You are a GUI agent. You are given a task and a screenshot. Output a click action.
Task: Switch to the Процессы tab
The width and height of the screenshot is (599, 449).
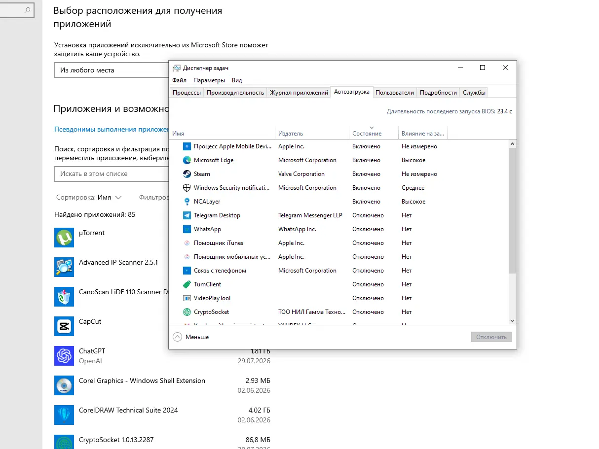coord(187,93)
